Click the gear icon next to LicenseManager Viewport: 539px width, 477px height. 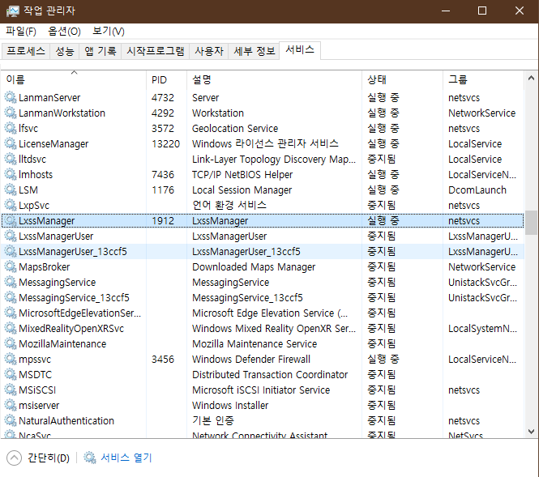tap(11, 143)
